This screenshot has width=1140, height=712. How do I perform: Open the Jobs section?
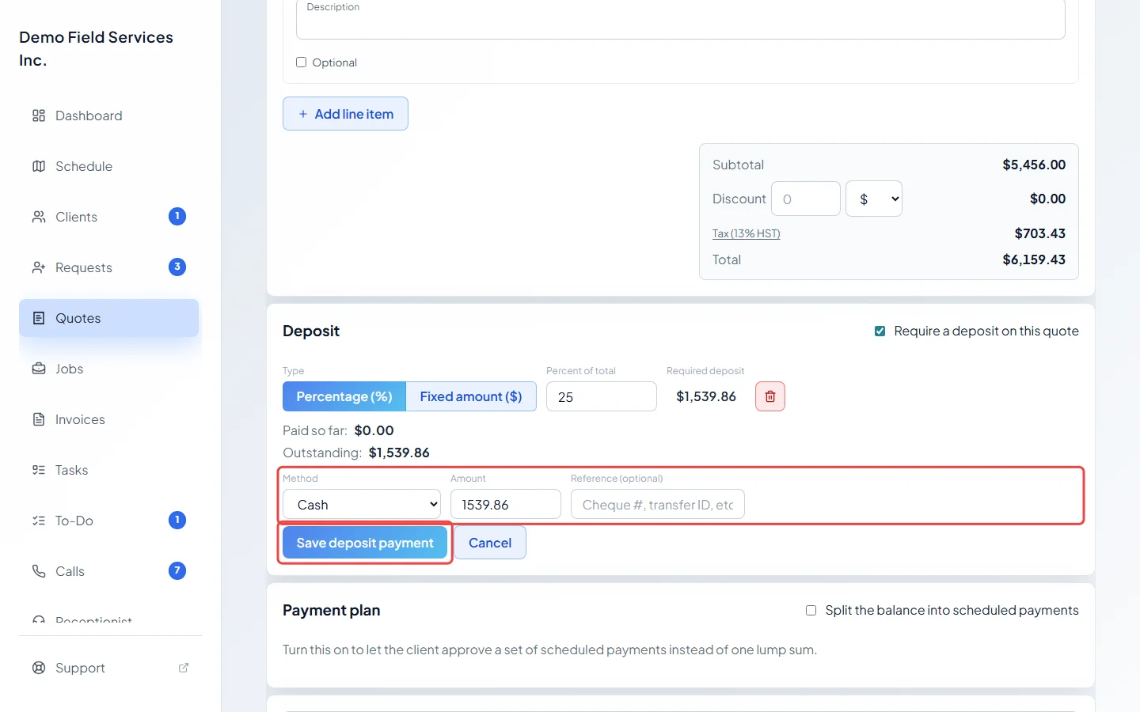(x=109, y=369)
